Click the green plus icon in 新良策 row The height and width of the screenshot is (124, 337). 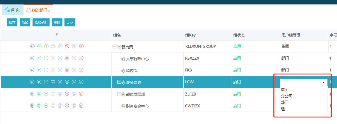pyautogui.click(x=46, y=46)
